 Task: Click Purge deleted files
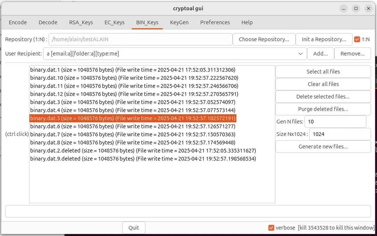pyautogui.click(x=323, y=109)
